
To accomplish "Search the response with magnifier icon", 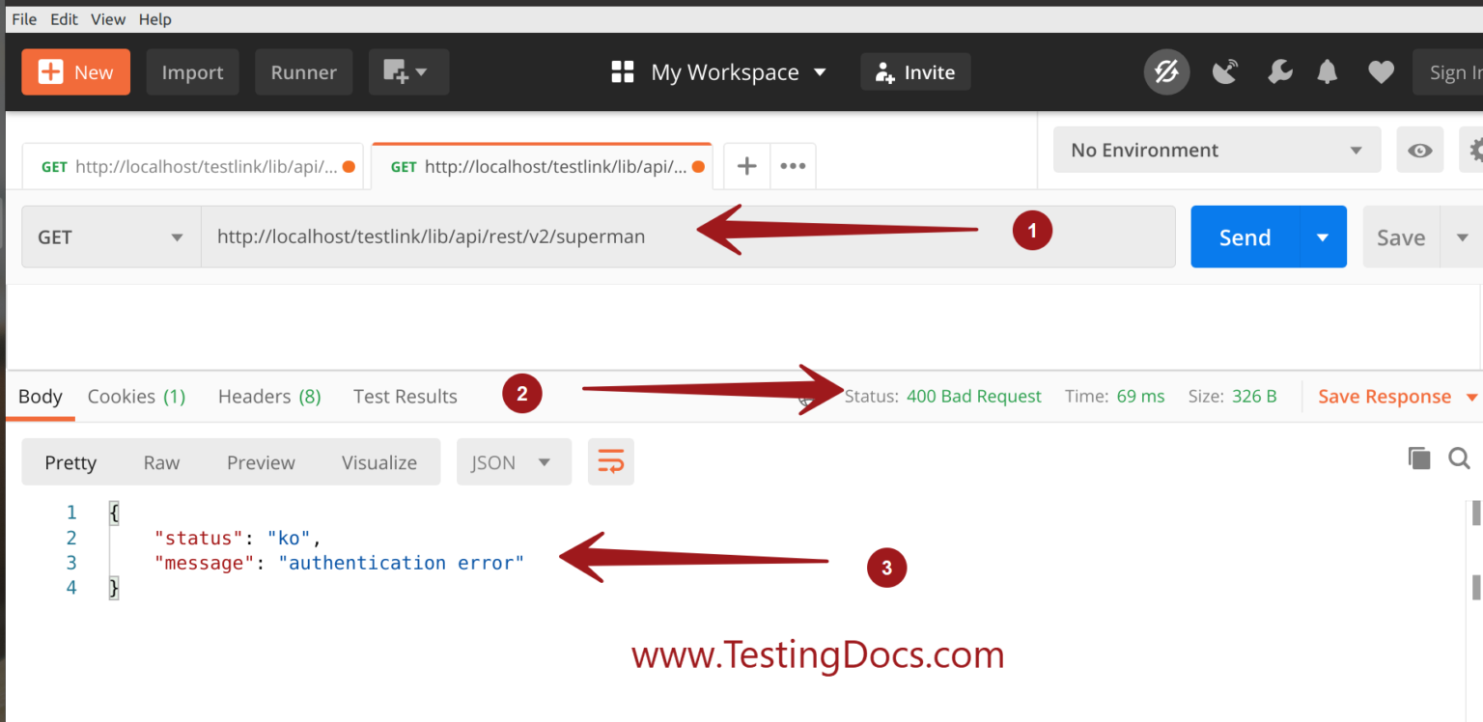I will [x=1459, y=458].
